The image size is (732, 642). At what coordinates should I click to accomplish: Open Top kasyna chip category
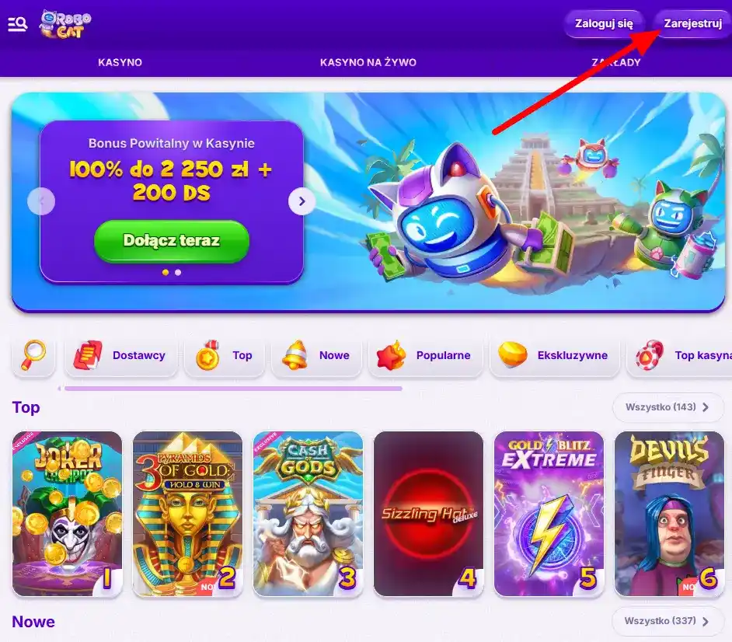(x=679, y=356)
